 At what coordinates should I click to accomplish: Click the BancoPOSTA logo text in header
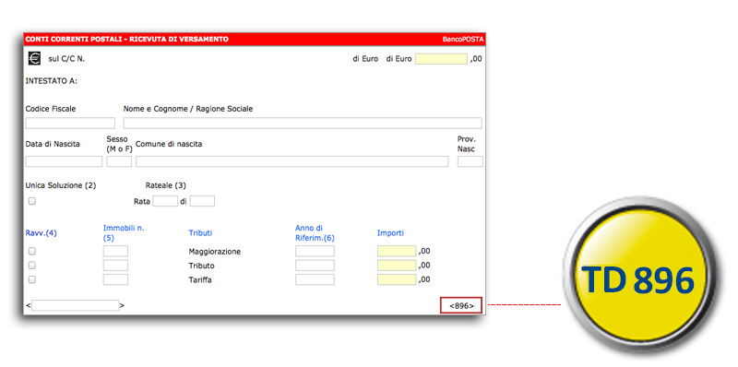click(x=463, y=40)
